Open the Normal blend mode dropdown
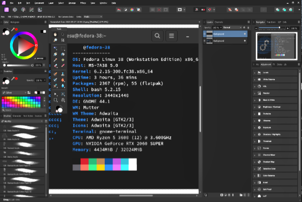 [232, 28]
